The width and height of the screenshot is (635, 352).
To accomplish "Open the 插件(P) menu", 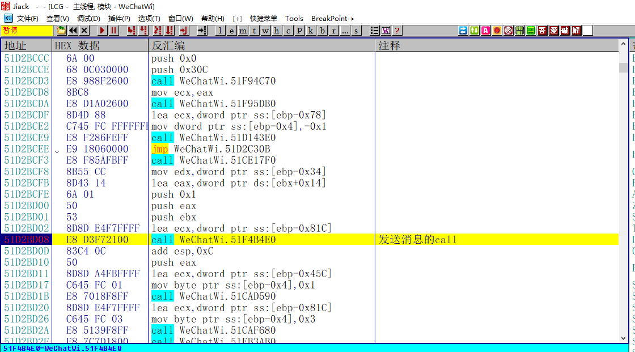I will 119,19.
